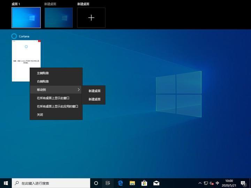Open Microsoft Edge from the taskbar
The image size is (251, 188).
(120, 183)
